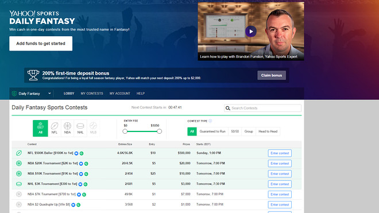Screen dimensions: 379x213
Task: Click basketball icon on NBA $2 Quadruple row
Action: point(19,204)
